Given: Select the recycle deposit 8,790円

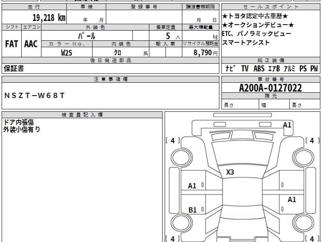Looking at the screenshot, I should tap(206, 53).
